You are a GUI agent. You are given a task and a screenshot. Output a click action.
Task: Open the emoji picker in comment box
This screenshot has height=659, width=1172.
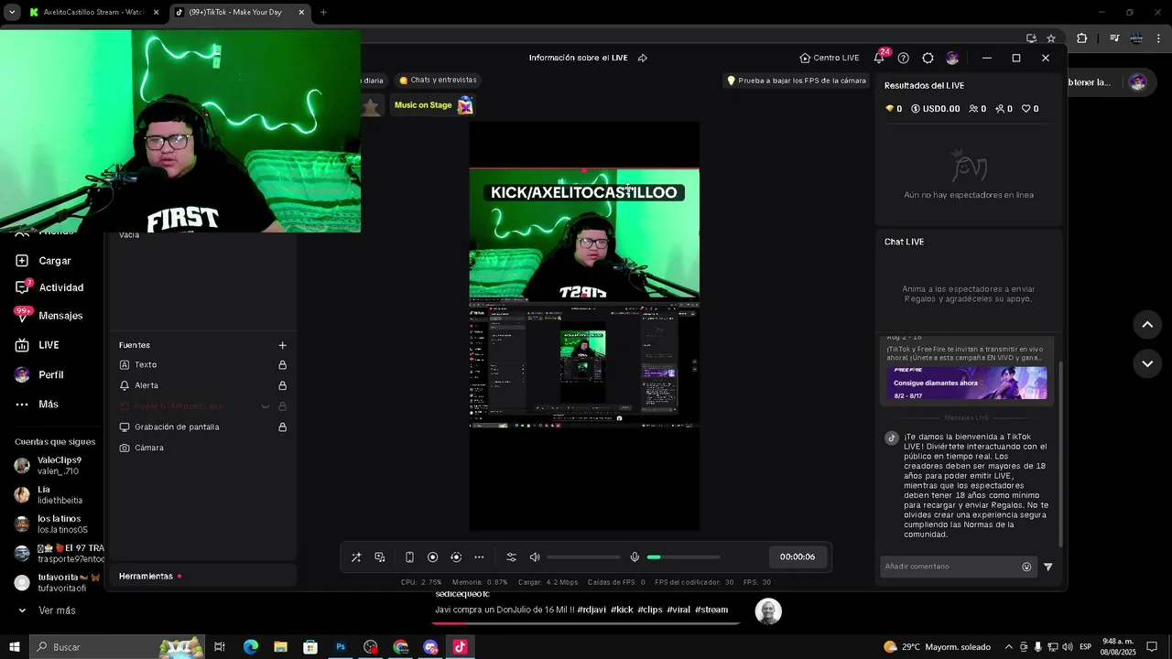(x=1026, y=567)
